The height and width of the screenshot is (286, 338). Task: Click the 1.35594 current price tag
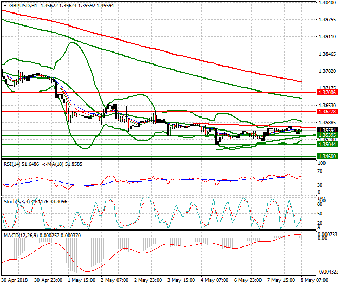click(326, 130)
